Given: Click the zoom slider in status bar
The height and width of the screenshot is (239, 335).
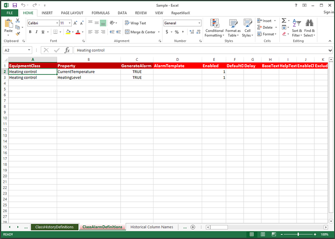Looking at the screenshot, I should (298, 234).
